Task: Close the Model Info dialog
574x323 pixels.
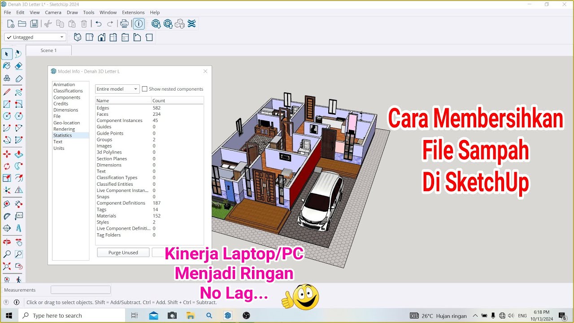Action: [x=205, y=71]
